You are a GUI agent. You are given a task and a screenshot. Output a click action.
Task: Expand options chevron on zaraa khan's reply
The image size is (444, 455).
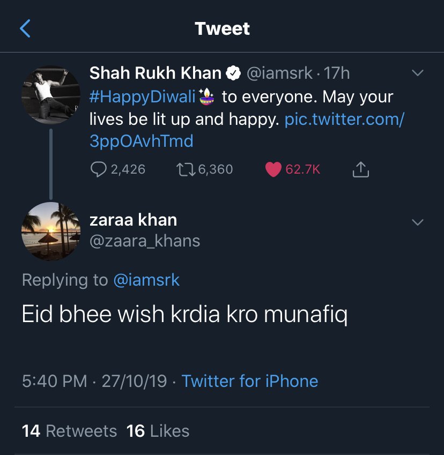point(417,222)
